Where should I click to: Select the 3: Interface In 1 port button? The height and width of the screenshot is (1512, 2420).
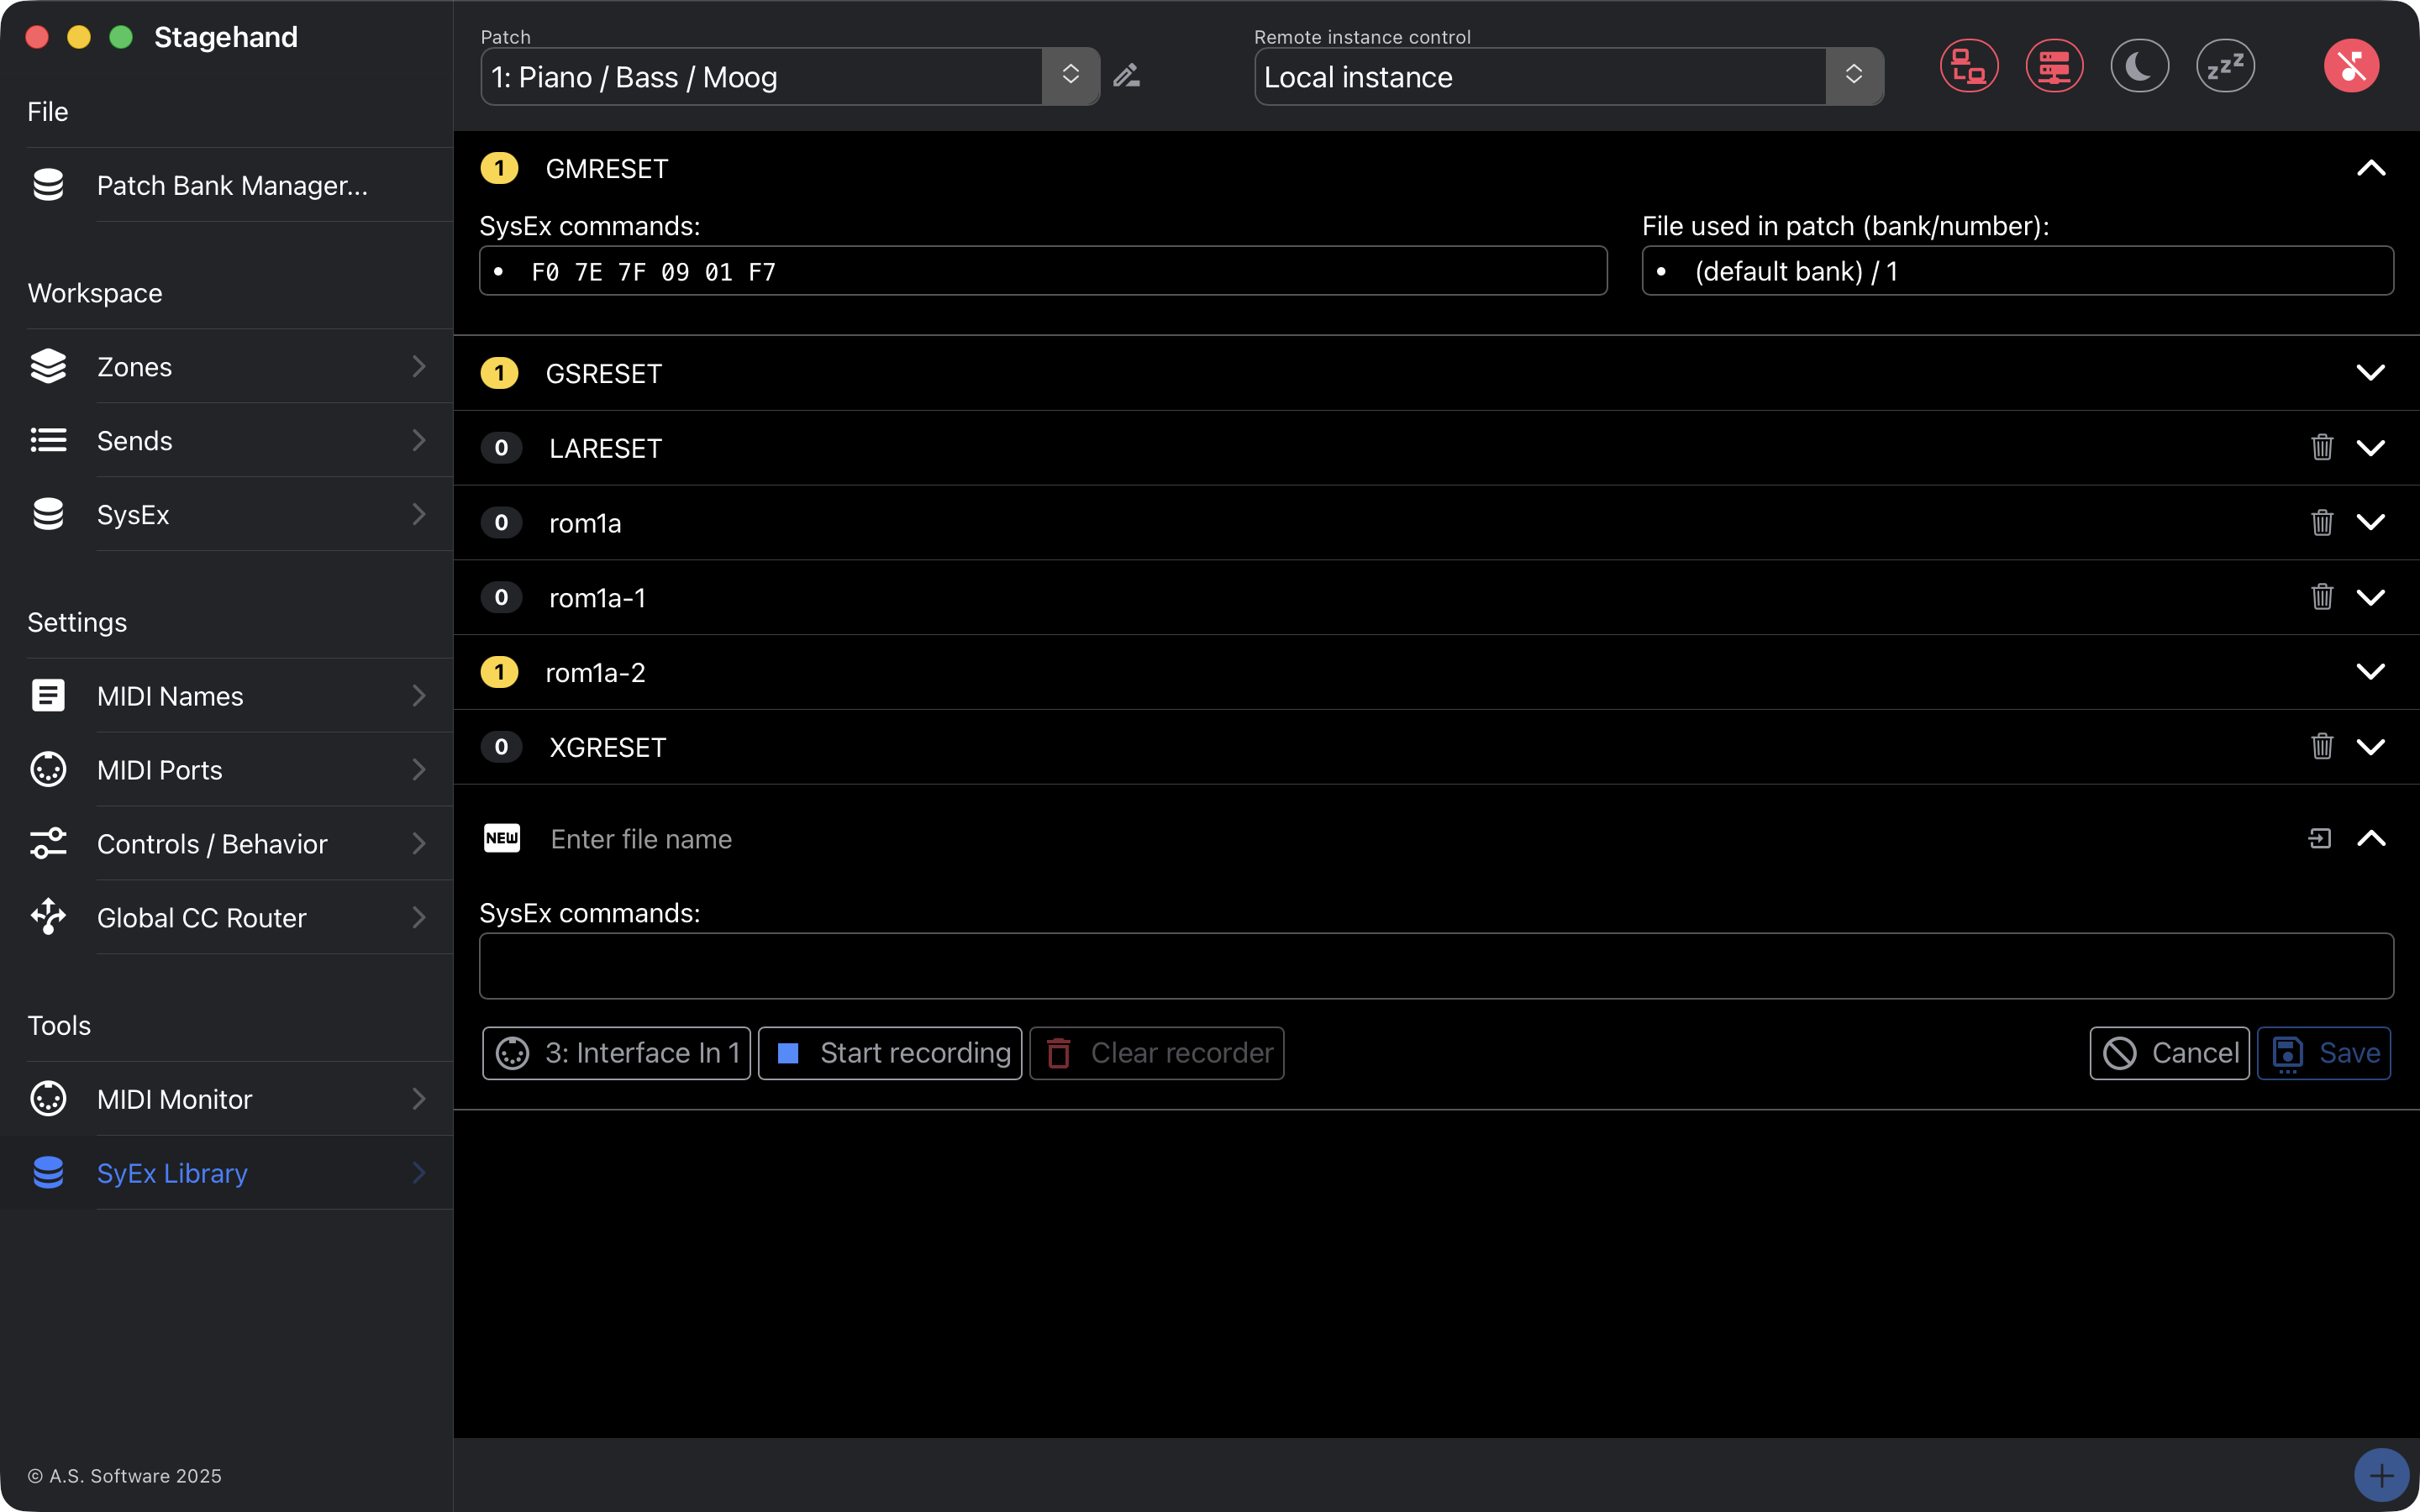coord(616,1052)
